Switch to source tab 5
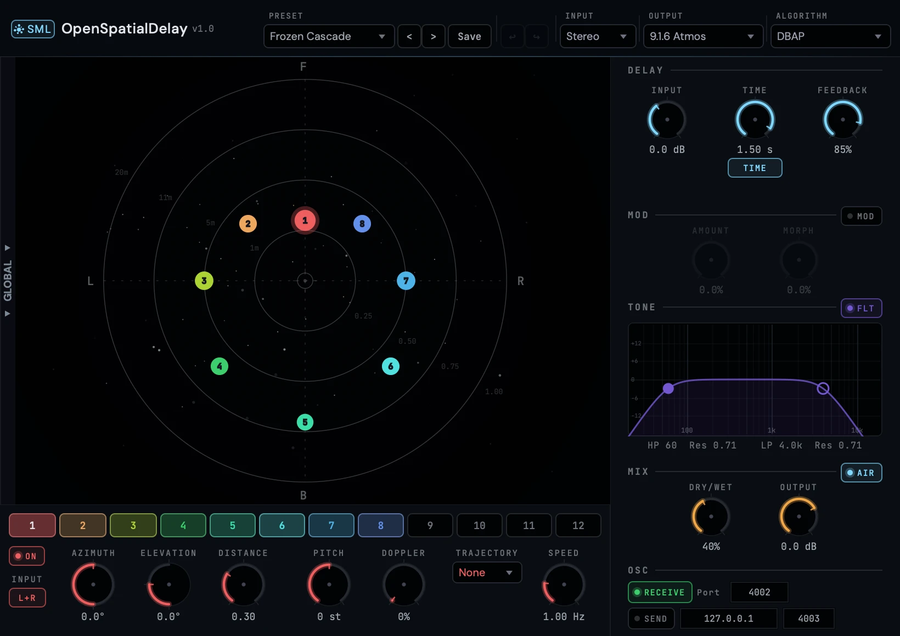Screen dimensions: 900x636 [233, 525]
